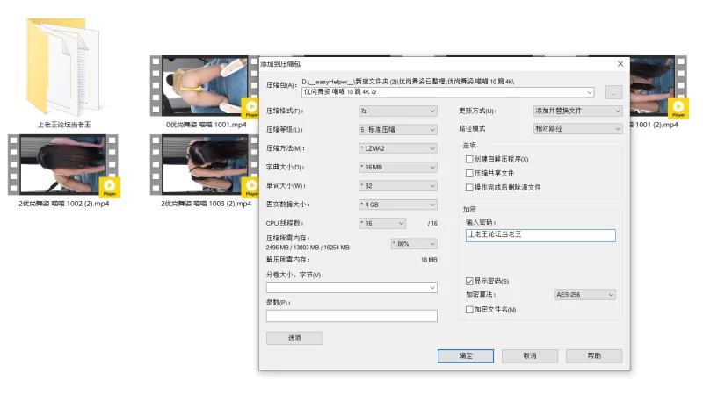Viewport: 703px width, 402px height.
Task: Click file name 2优尚舞姿 喵喵 1002 (2).mp4
Action: point(63,204)
